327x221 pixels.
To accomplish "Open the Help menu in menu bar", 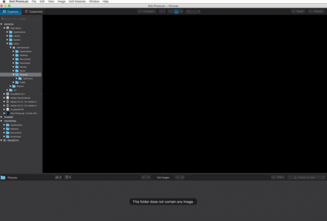I will [x=105, y=2].
